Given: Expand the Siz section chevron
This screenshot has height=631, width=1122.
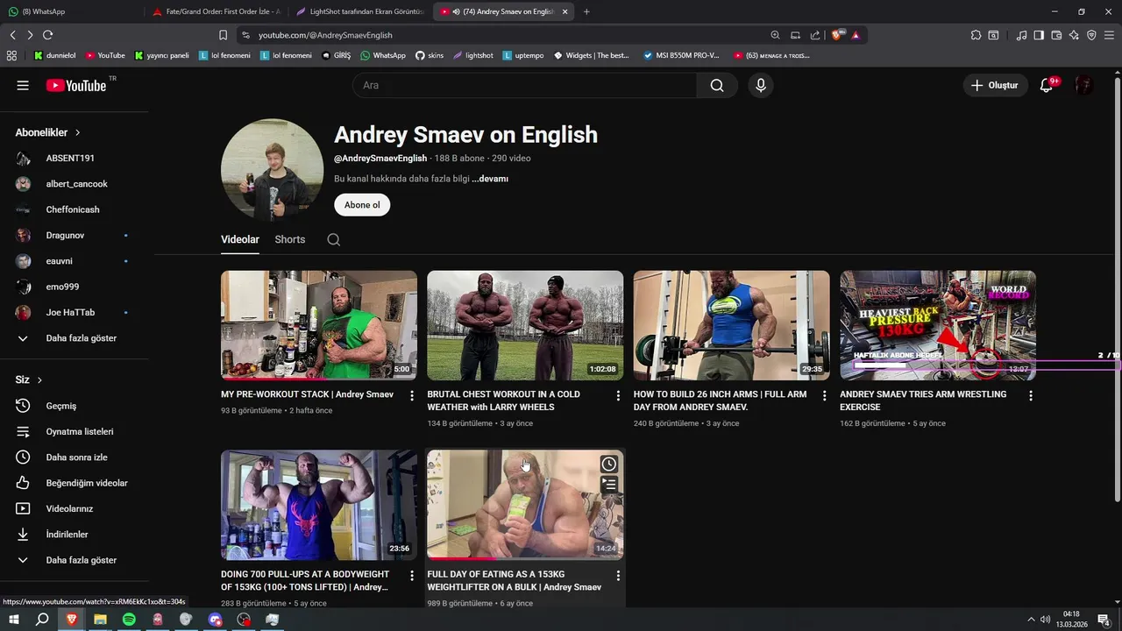Looking at the screenshot, I should pyautogui.click(x=39, y=379).
